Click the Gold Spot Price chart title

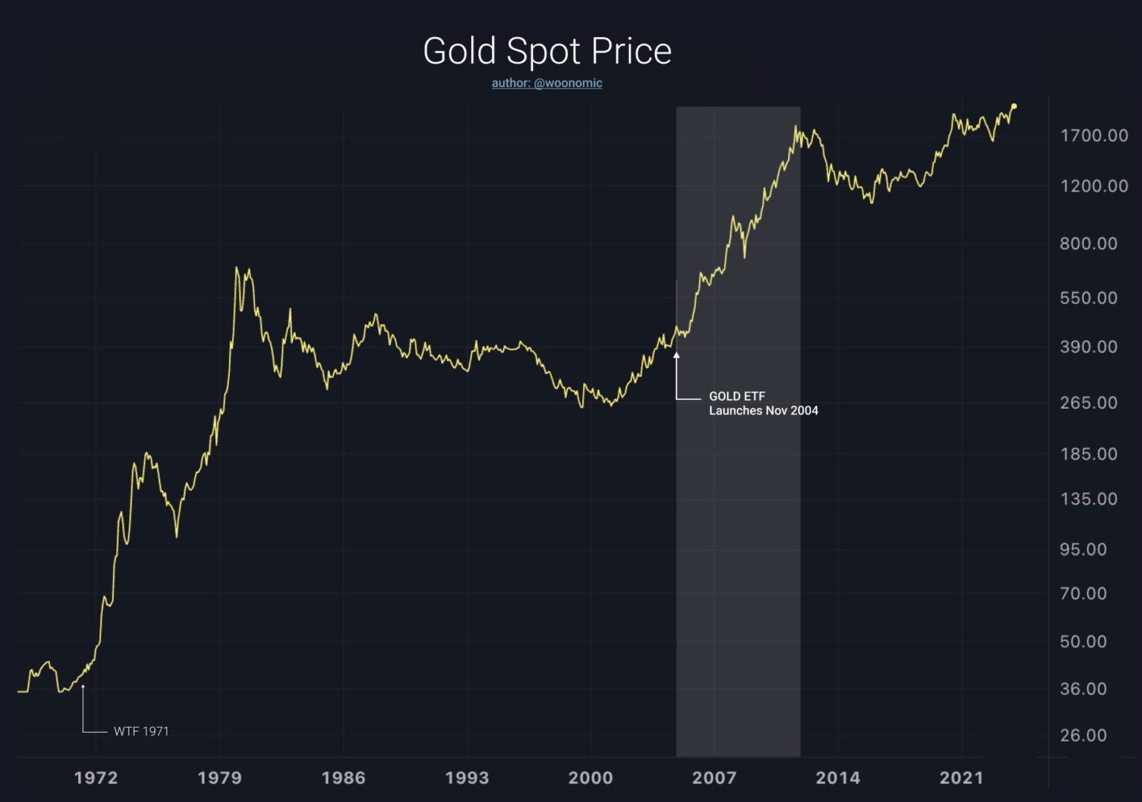(547, 51)
